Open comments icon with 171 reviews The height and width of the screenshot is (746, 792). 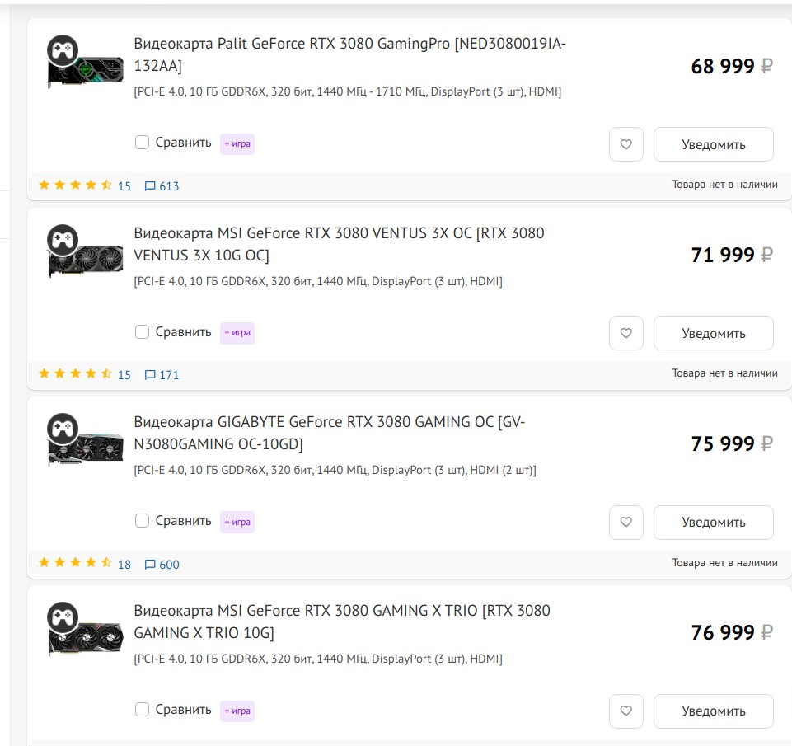pos(162,375)
